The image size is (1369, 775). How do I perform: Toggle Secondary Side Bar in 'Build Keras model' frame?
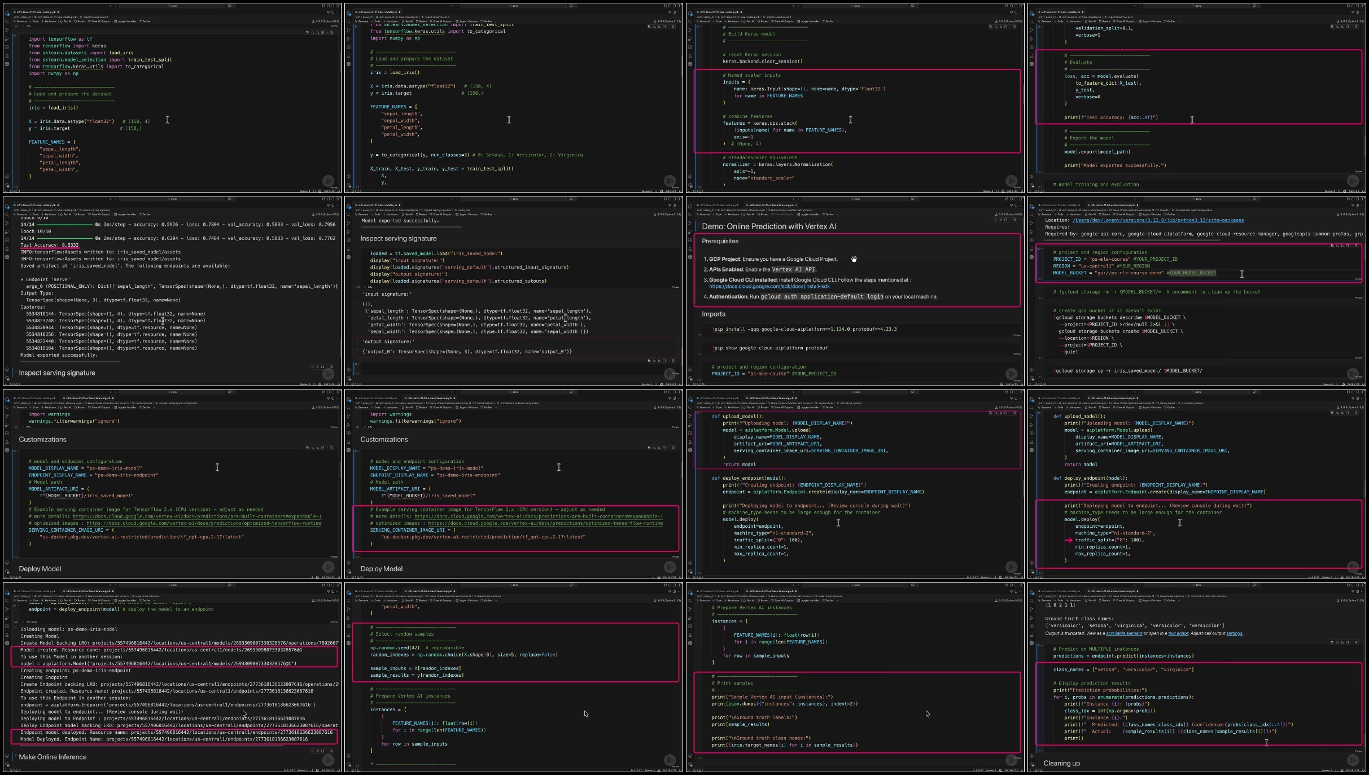pos(1021,6)
